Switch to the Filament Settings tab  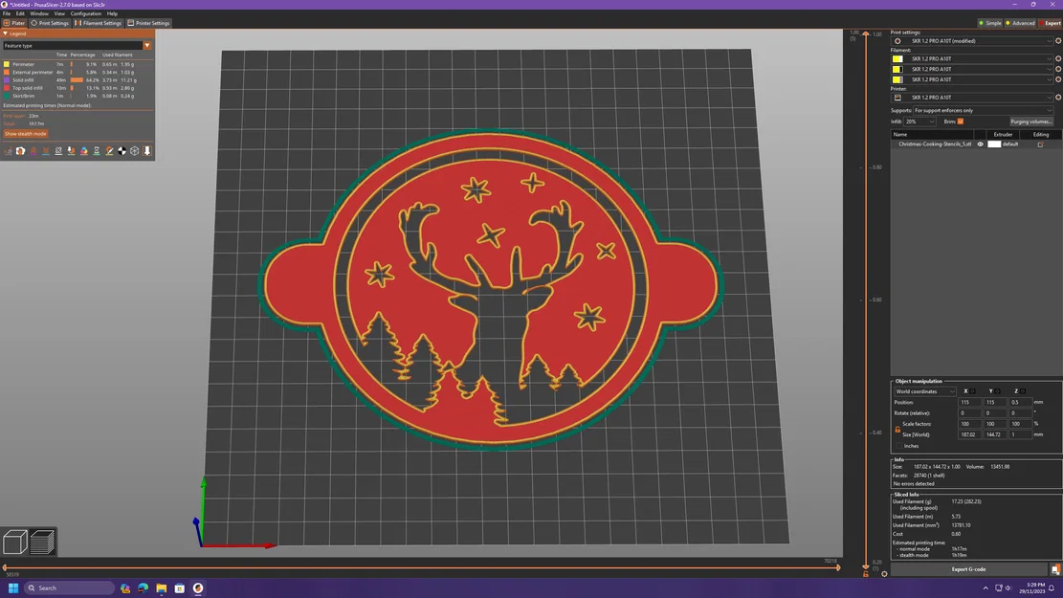point(99,23)
